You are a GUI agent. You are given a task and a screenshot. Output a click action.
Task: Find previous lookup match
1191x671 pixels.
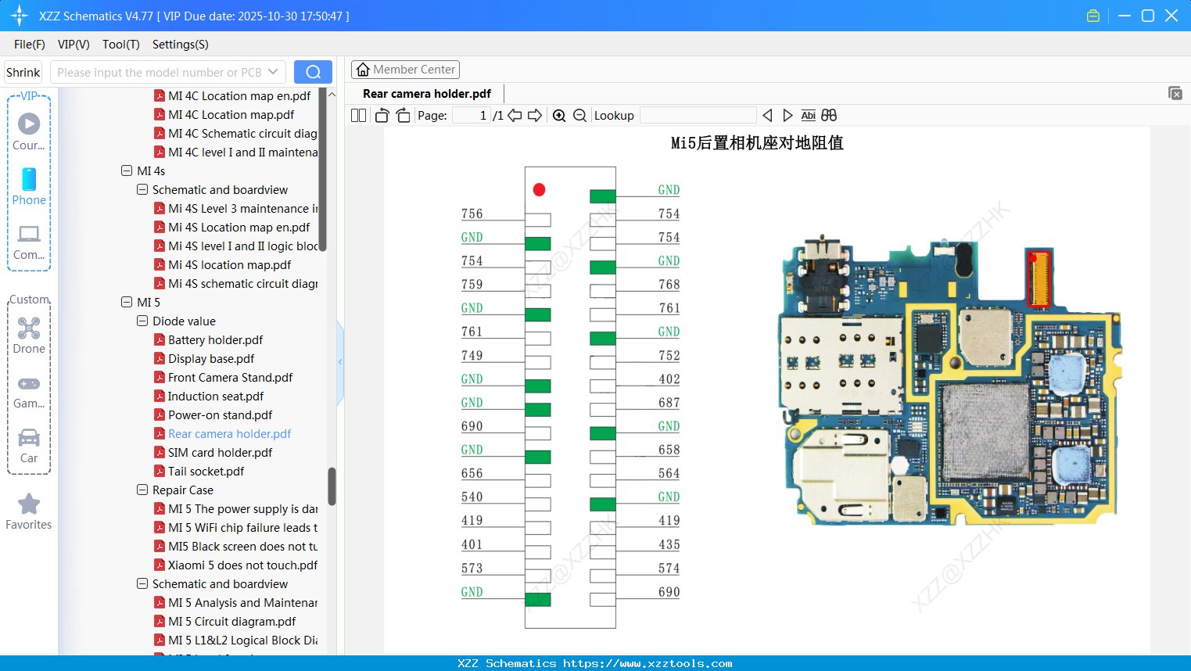click(x=767, y=115)
